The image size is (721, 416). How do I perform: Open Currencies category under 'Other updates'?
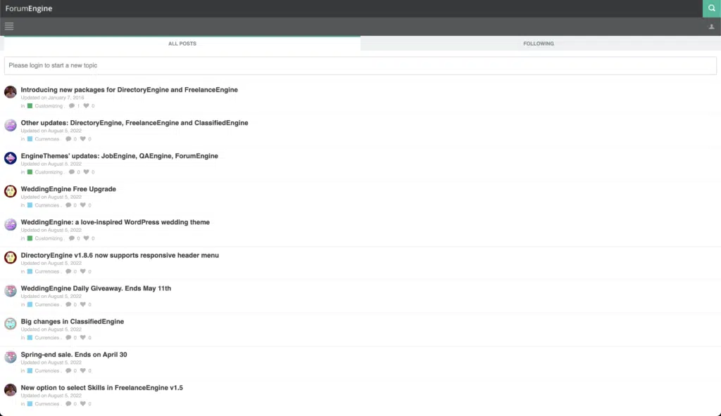(x=47, y=139)
